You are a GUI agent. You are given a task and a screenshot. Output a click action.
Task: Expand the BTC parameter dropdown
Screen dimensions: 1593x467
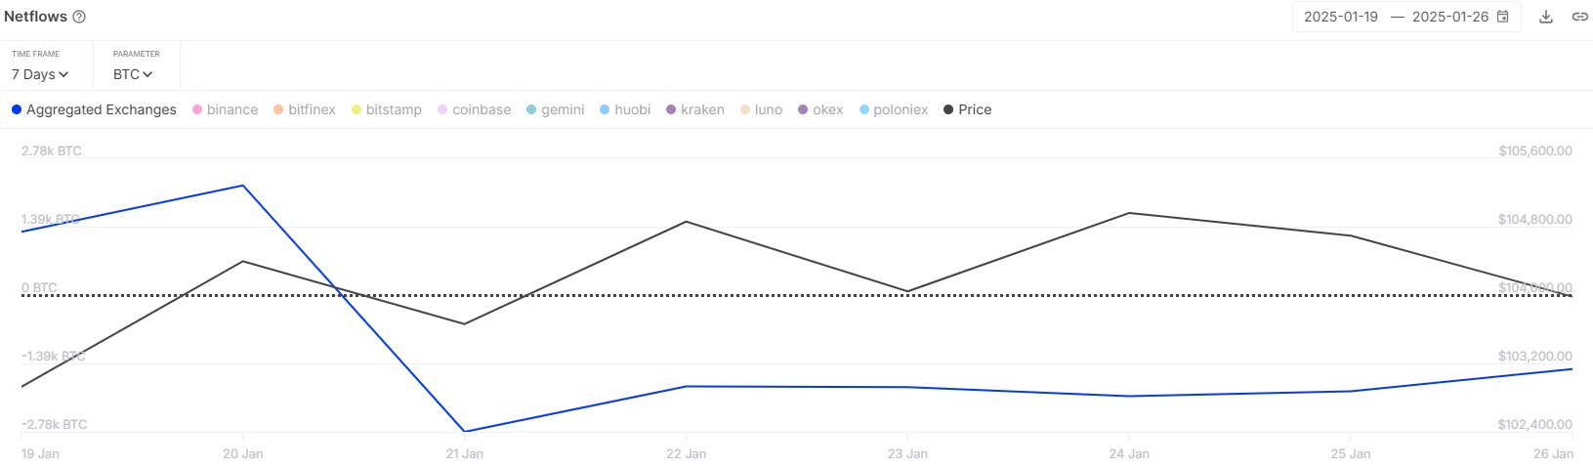coord(133,74)
